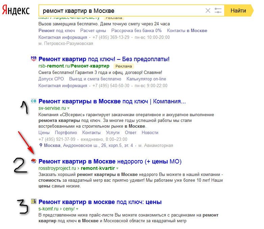Open the Выезд и смета бесплатно sitelink
The width and height of the screenshot is (264, 229).
point(95,79)
